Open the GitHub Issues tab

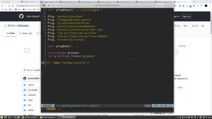tap(25, 33)
